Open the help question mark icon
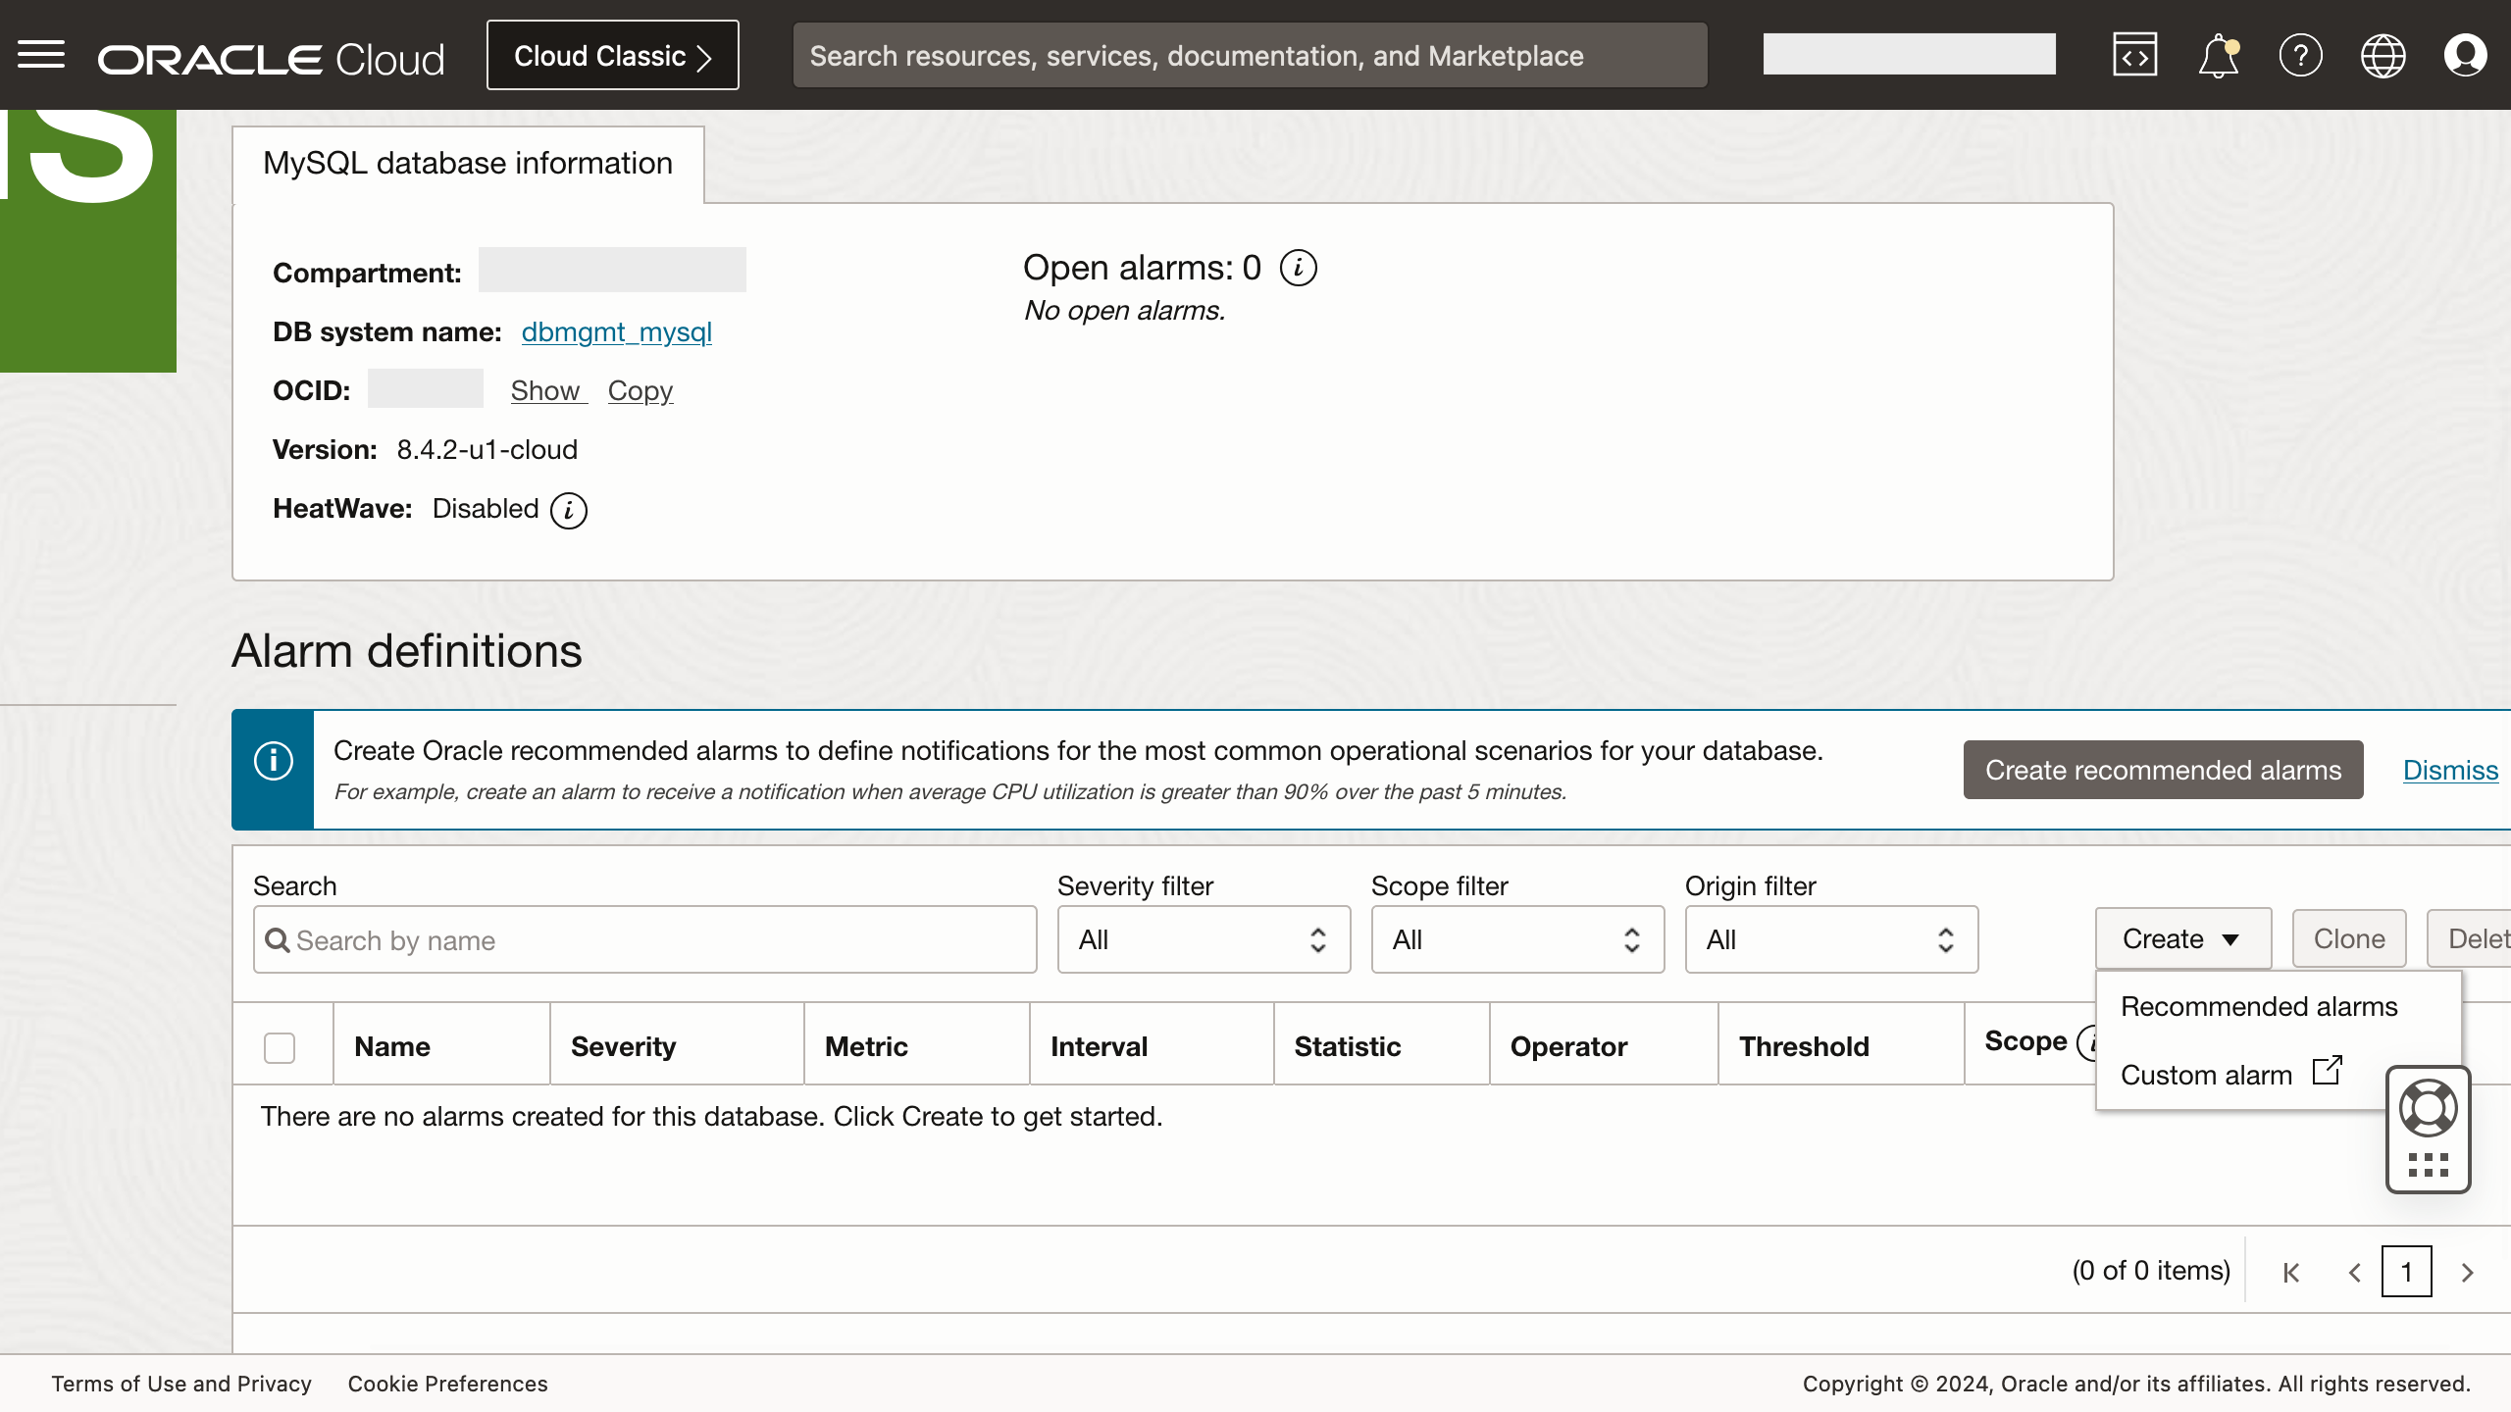Screen dimensions: 2511x1412 pos(2301,54)
